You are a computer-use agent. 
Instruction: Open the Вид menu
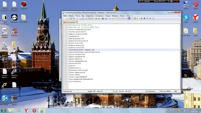[x=83, y=16]
